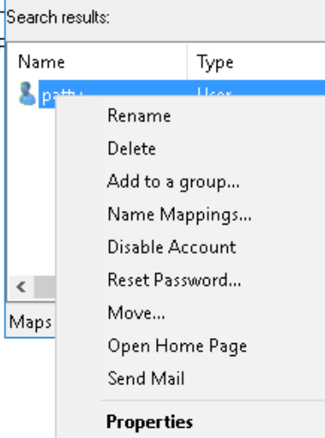The image size is (325, 438).
Task: Choose Disable Account menu entry
Action: (x=171, y=247)
